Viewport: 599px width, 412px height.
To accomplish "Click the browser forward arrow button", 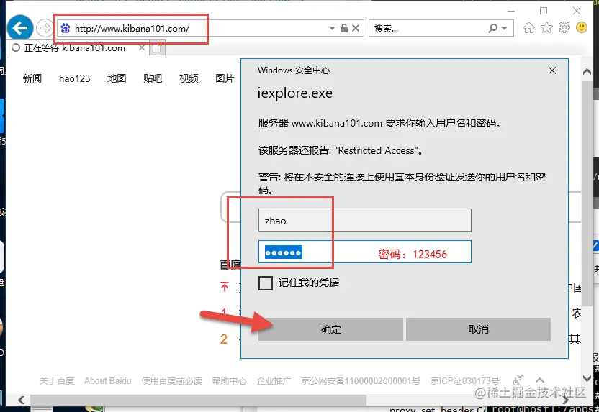I will pos(45,28).
